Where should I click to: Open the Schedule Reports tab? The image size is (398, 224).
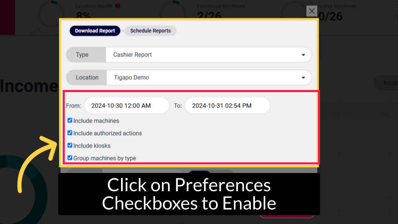150,31
